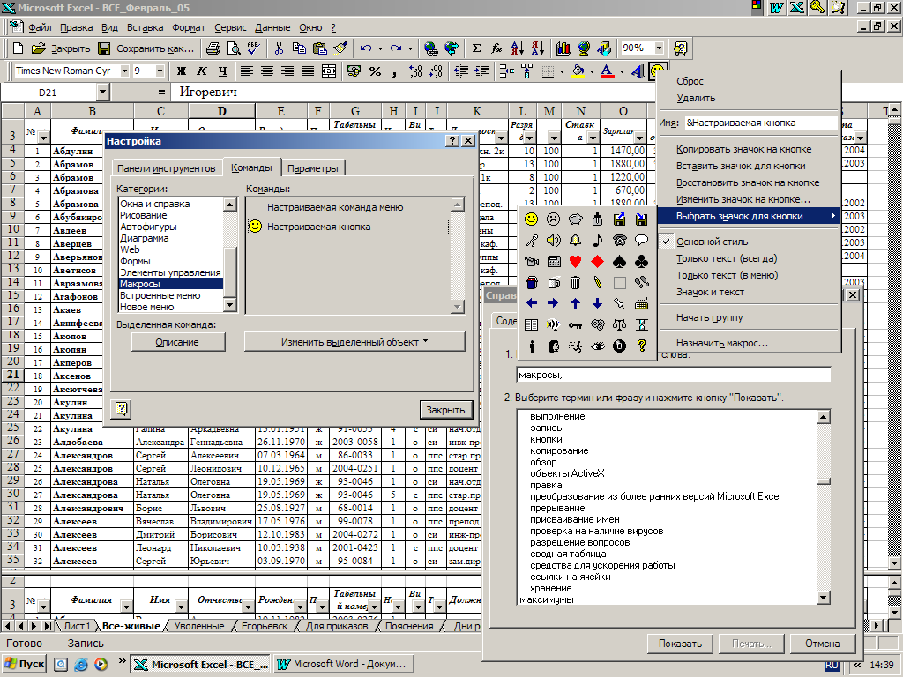The image size is (903, 677).
Task: Expand Изменить выделенный объект dropdown button
Action: point(354,342)
